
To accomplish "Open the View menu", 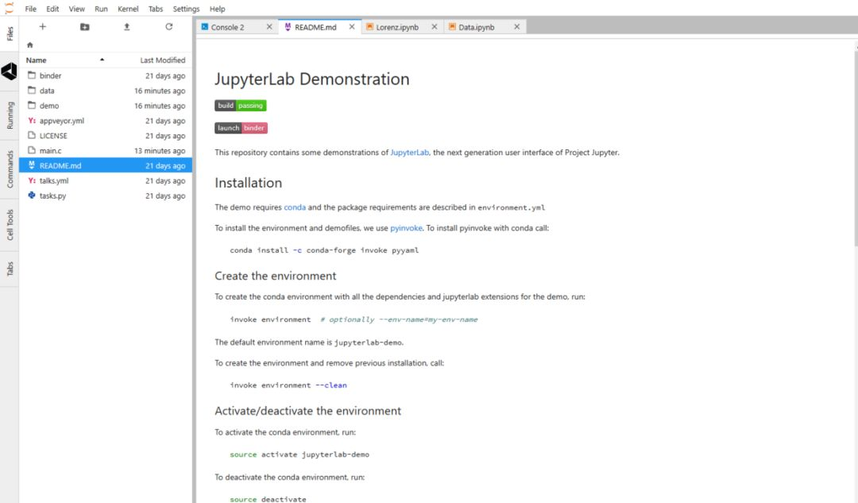I will (76, 9).
